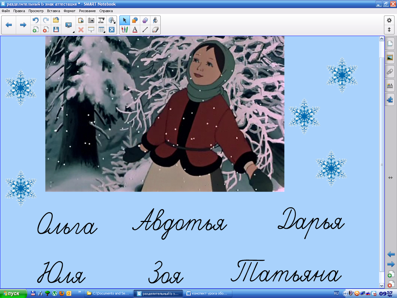
Task: Select the cartoon girl winter image
Action: (x=165, y=114)
